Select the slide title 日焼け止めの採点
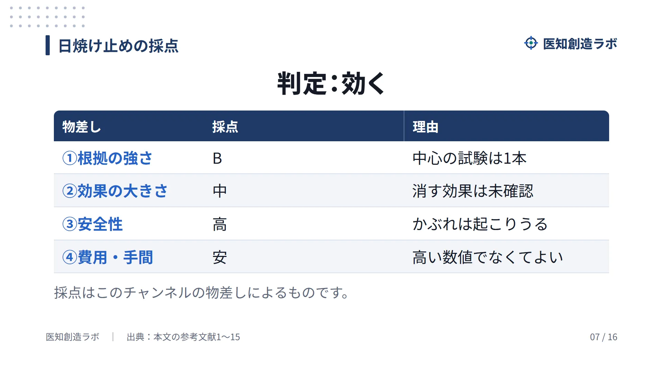This screenshot has width=663, height=373. [118, 46]
